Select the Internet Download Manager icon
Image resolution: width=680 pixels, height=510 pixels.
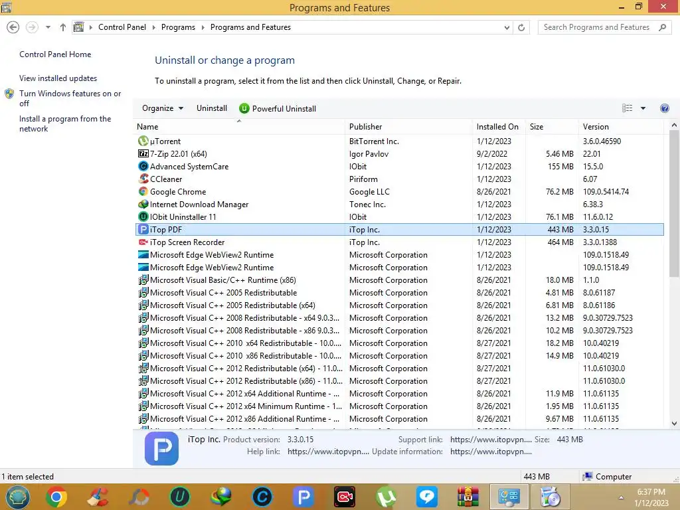pyautogui.click(x=143, y=204)
